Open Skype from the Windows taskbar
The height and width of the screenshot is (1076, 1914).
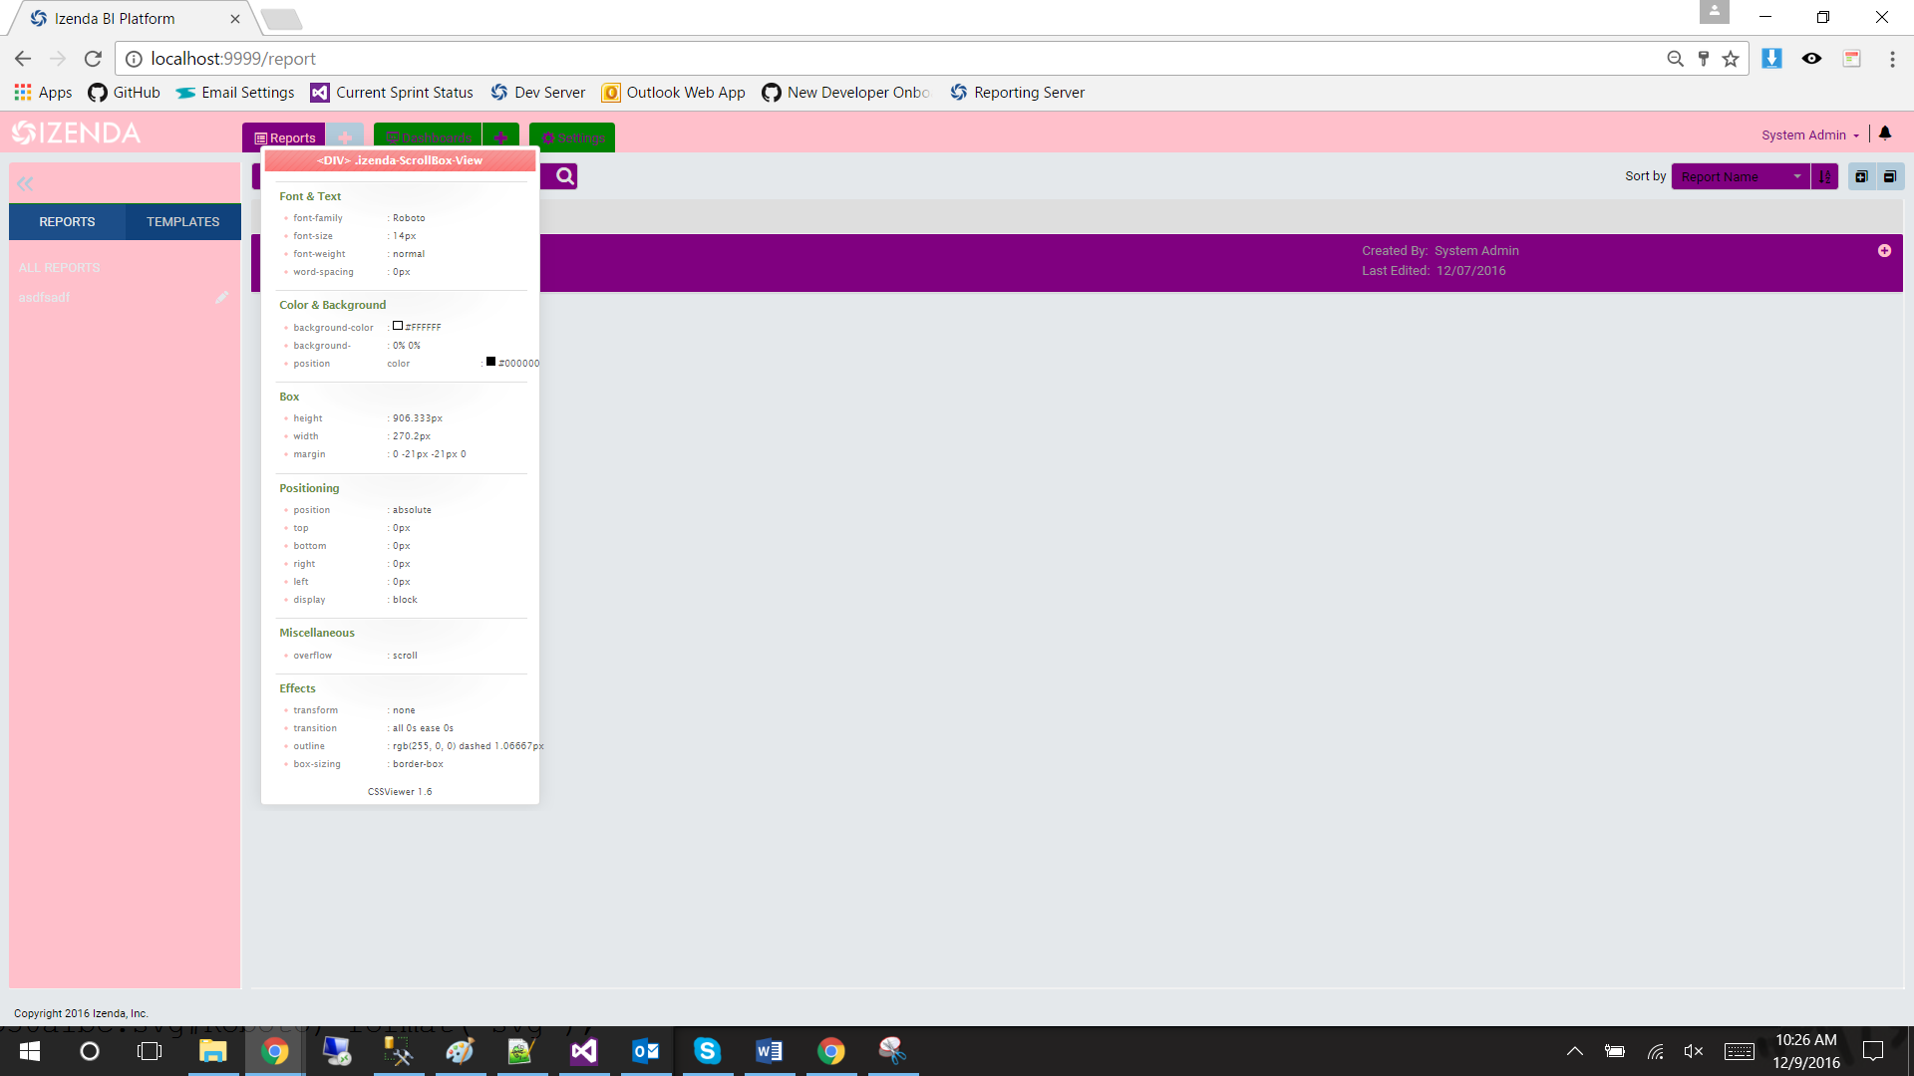click(x=707, y=1051)
